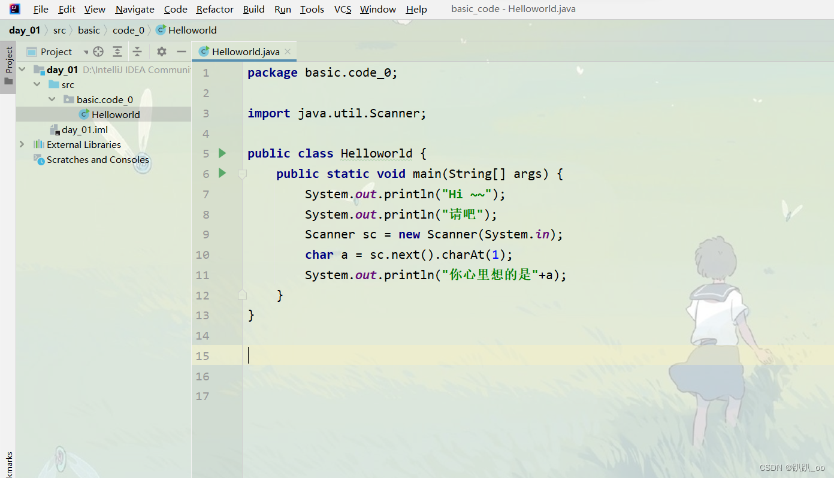Click package basic.code_0 declaration
The height and width of the screenshot is (478, 834).
pyautogui.click(x=322, y=73)
